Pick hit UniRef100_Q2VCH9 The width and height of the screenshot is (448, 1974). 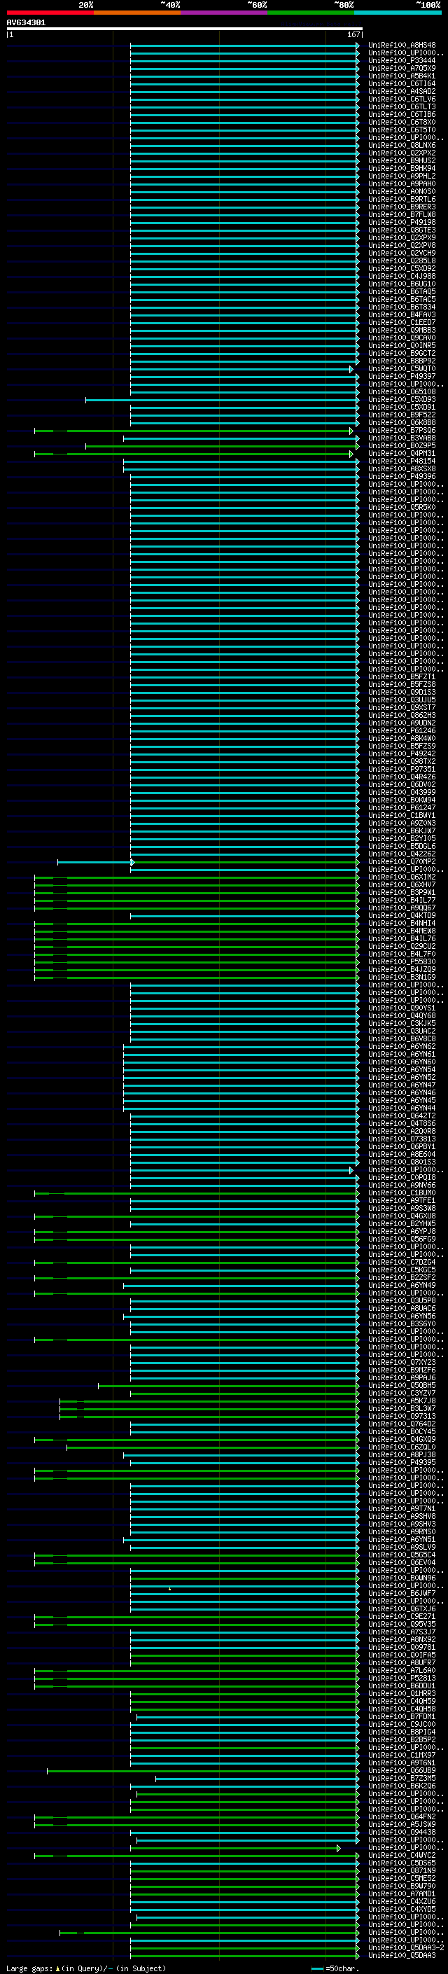pyautogui.click(x=401, y=253)
